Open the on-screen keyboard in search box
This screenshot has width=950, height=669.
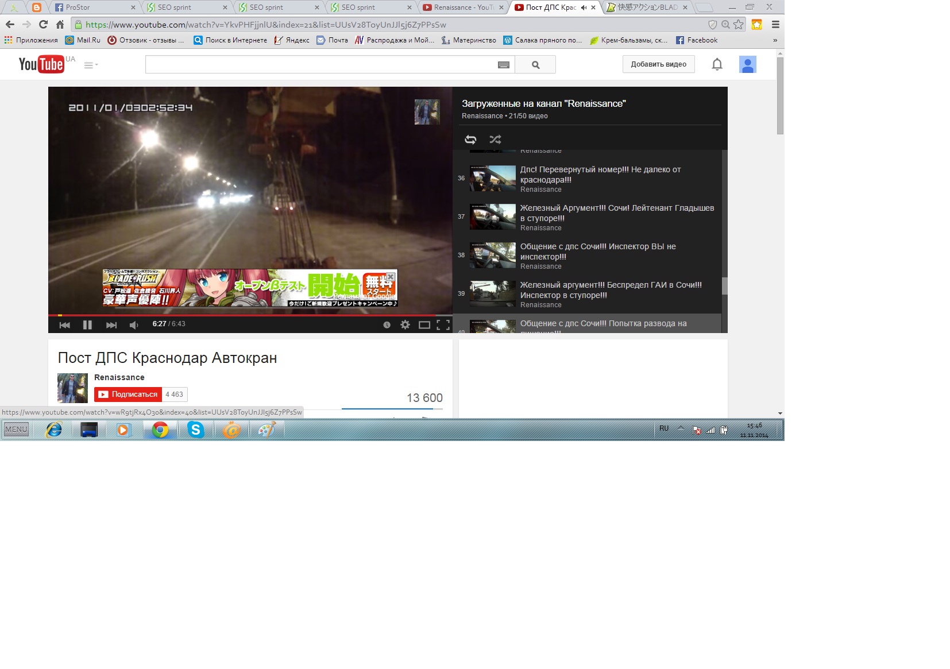(504, 65)
